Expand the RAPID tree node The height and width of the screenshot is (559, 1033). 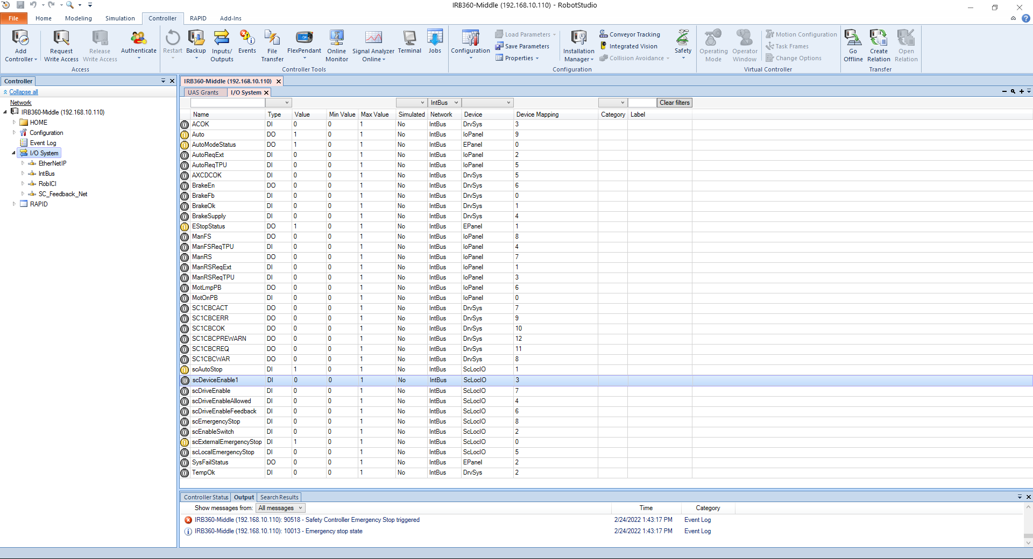point(15,204)
